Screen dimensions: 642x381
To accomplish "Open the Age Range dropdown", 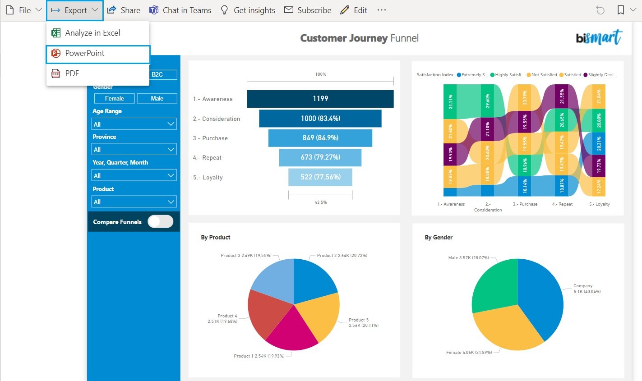I will (134, 124).
